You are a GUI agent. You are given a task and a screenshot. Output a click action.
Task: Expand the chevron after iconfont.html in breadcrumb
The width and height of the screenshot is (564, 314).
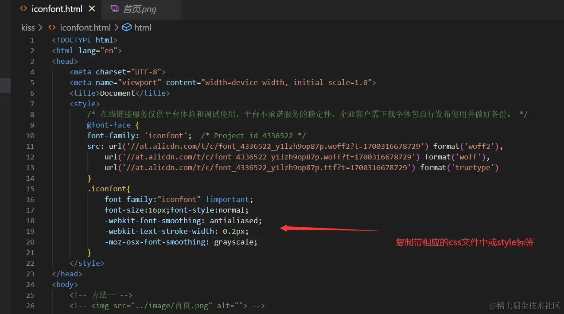(x=116, y=27)
